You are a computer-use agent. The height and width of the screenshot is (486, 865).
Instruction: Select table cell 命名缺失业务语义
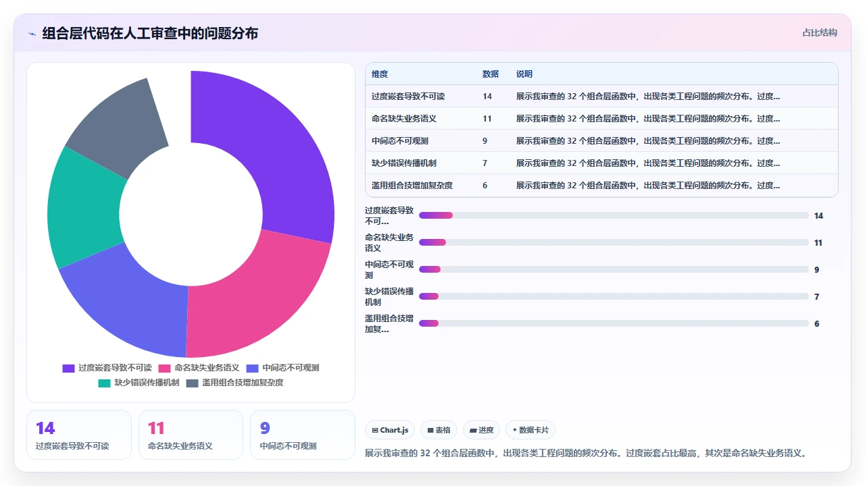(x=404, y=119)
